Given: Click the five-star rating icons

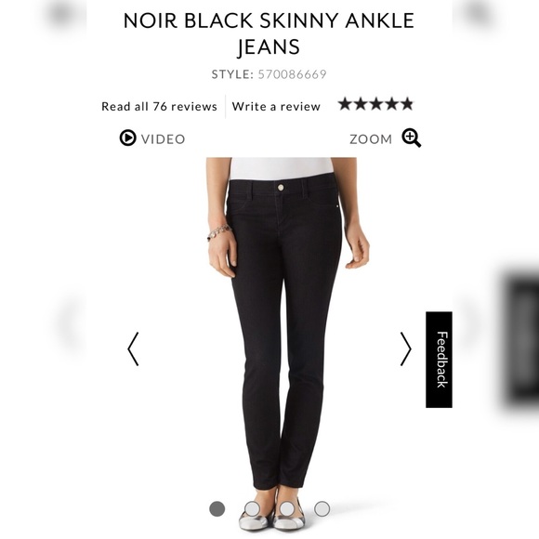Looking at the screenshot, I should point(375,104).
